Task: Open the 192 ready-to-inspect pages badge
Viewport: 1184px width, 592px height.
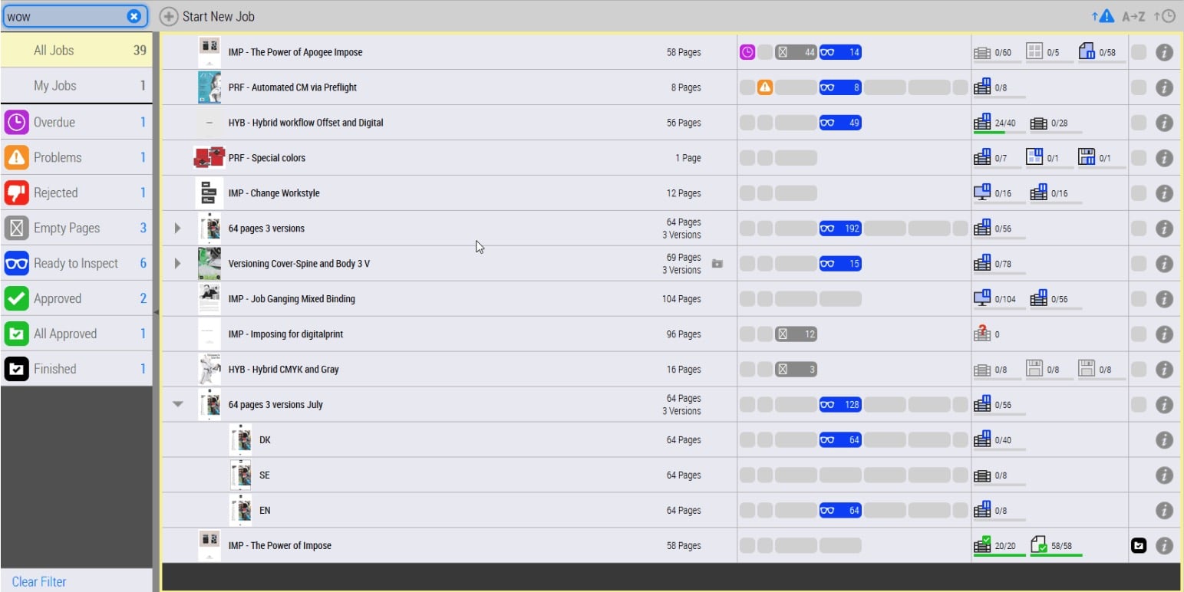Action: click(840, 229)
